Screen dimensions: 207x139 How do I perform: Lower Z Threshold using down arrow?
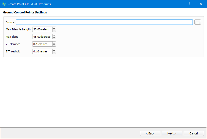click(x=54, y=53)
